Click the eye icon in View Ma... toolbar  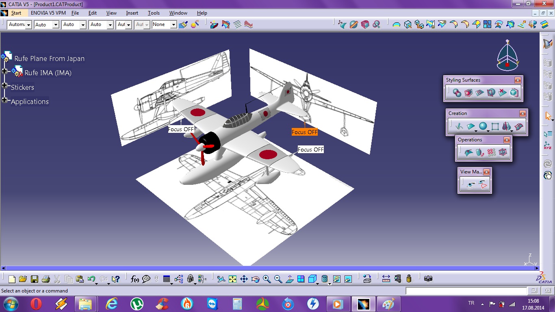click(470, 185)
